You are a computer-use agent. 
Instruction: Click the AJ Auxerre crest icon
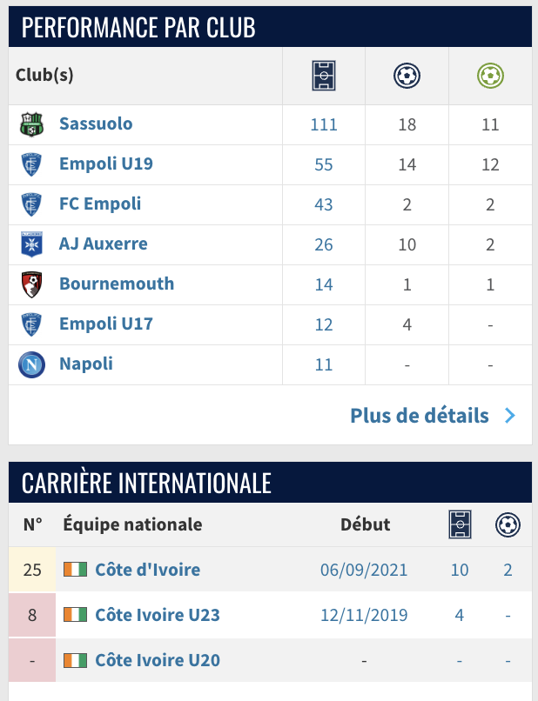pyautogui.click(x=31, y=244)
